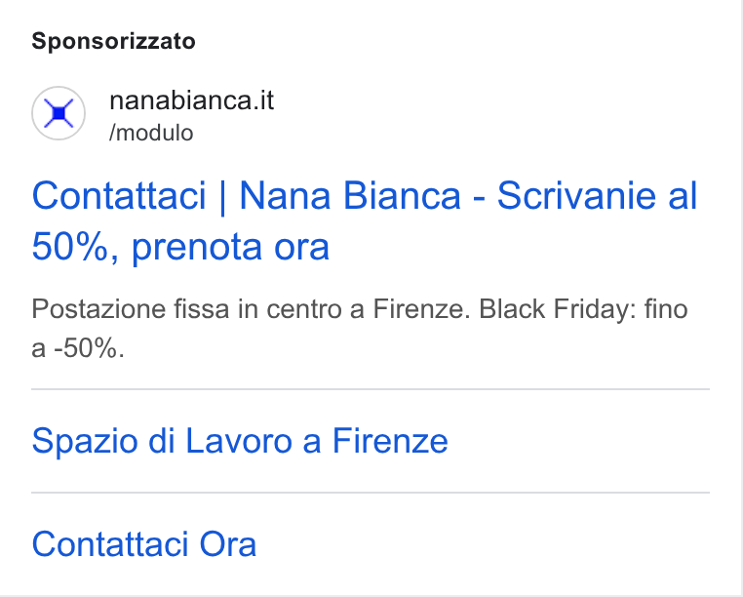
Task: Click the word 'Firenze' in the sitelink
Action: 390,441
